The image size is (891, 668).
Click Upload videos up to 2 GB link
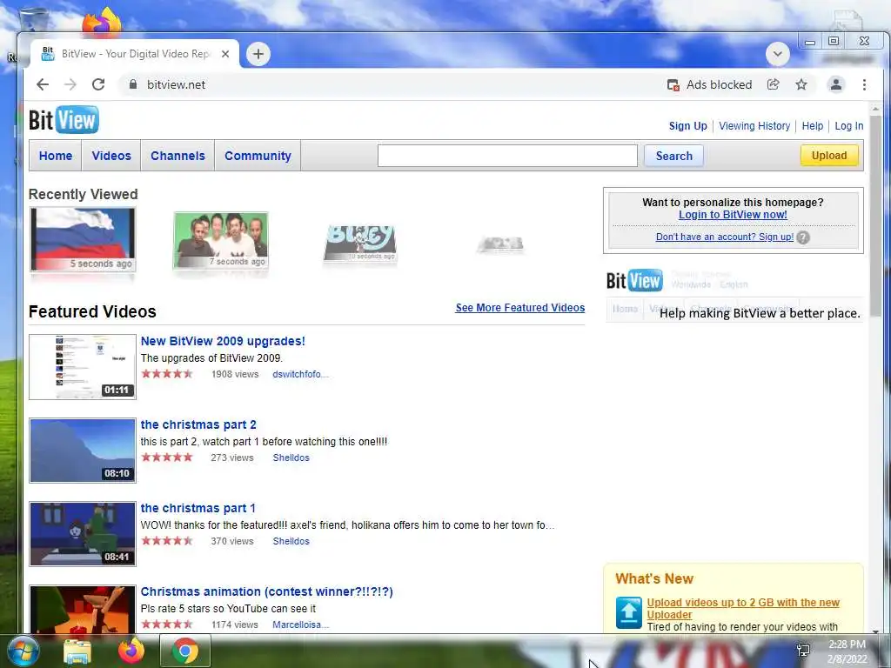coord(743,608)
